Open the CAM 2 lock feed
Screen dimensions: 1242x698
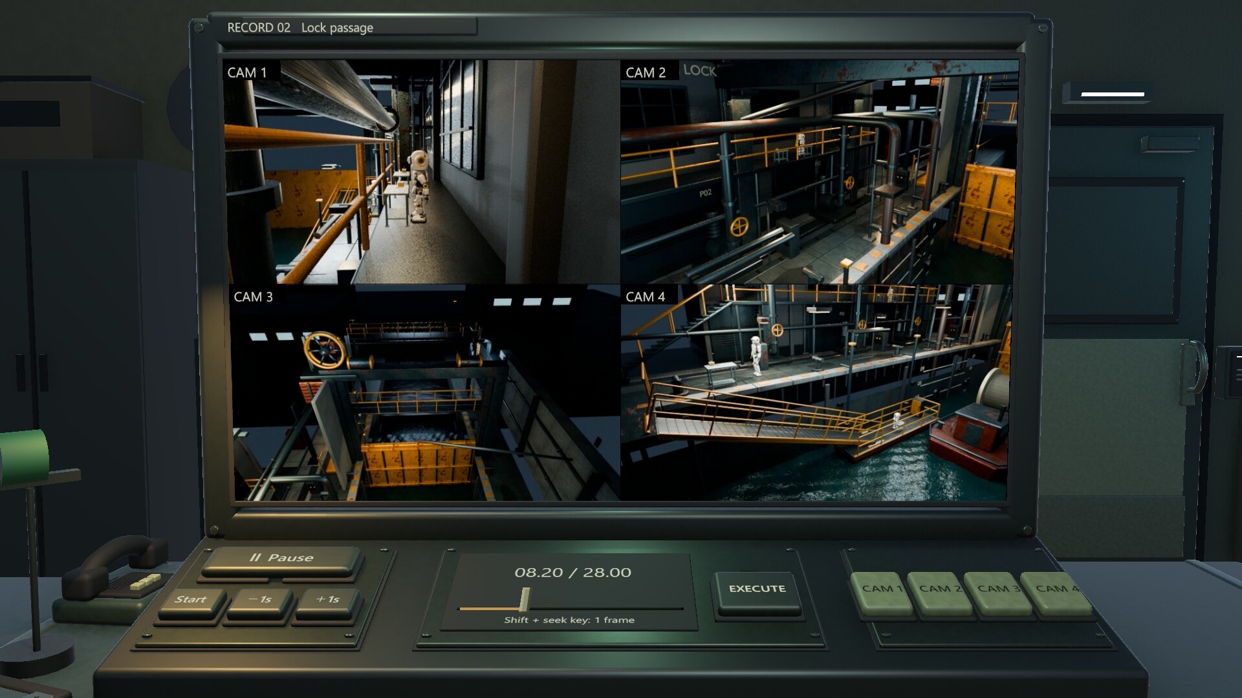(x=818, y=172)
